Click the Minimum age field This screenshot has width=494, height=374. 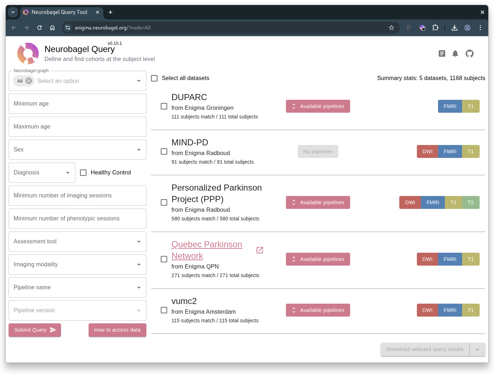pyautogui.click(x=77, y=104)
